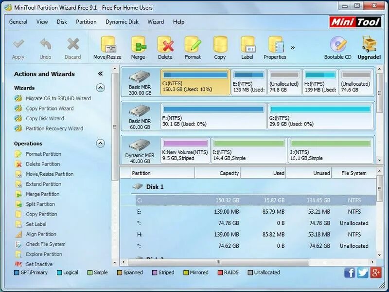
Task: Launch Copy Disk Wizard
Action: tap(45, 118)
